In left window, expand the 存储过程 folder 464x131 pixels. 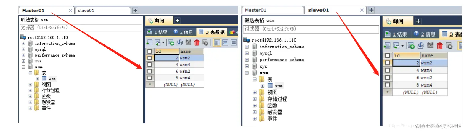(30, 90)
